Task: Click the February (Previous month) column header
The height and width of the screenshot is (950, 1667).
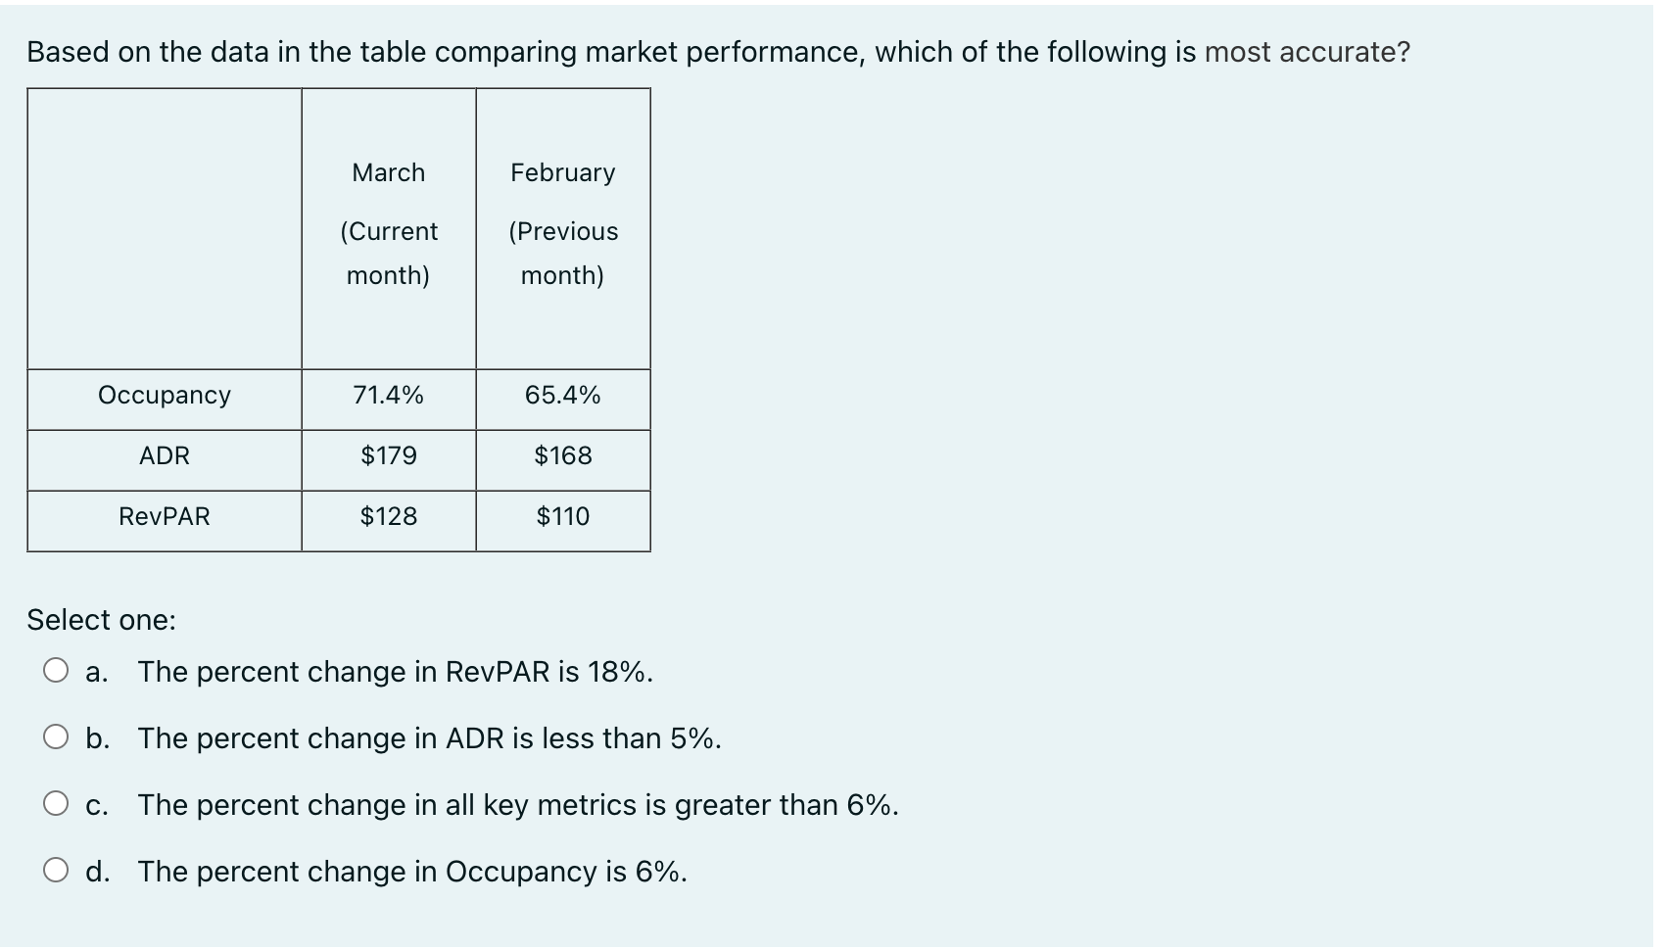Action: (562, 223)
